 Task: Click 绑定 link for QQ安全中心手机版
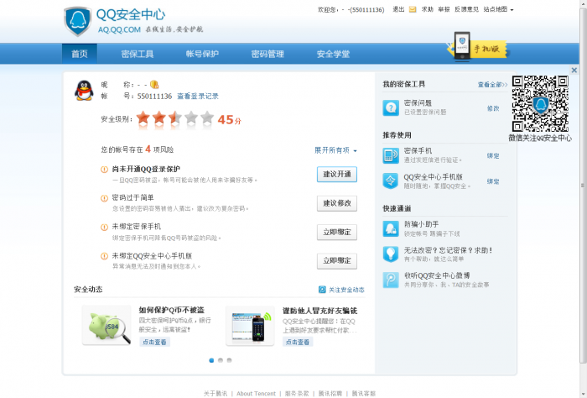(x=493, y=181)
